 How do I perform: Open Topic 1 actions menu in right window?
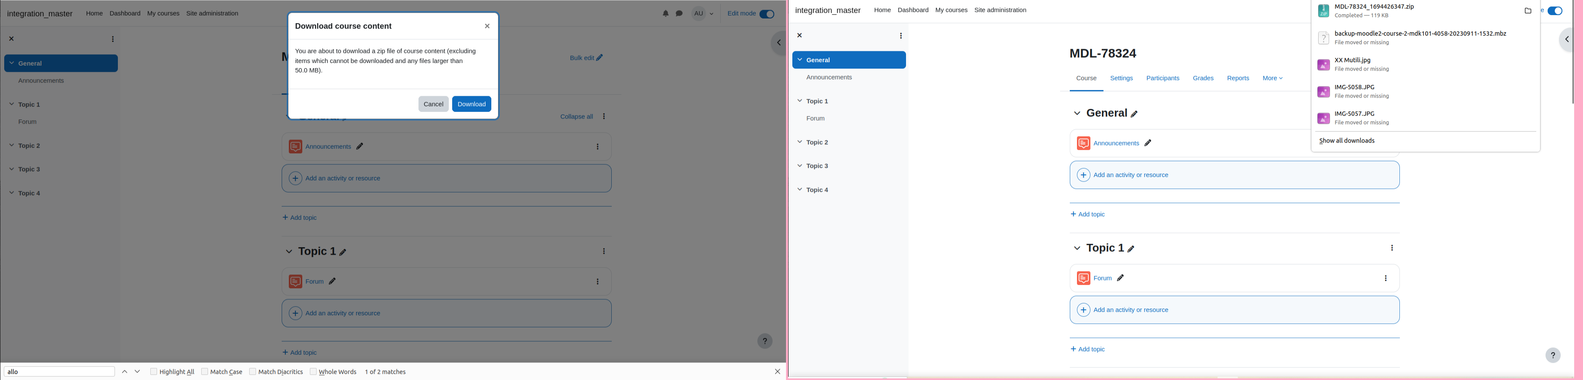pos(1392,248)
